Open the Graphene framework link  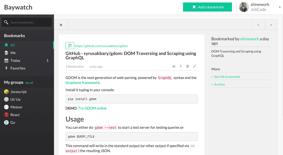click(x=82, y=83)
